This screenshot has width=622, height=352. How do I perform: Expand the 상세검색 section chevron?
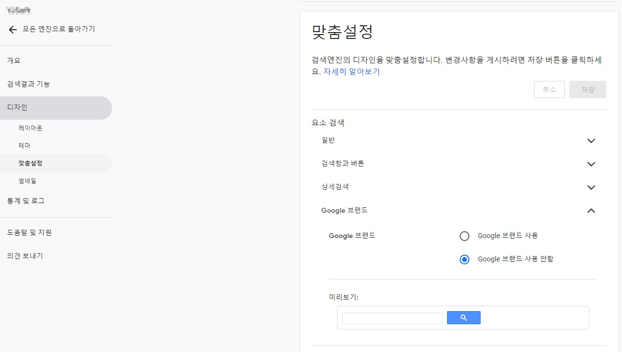(591, 187)
